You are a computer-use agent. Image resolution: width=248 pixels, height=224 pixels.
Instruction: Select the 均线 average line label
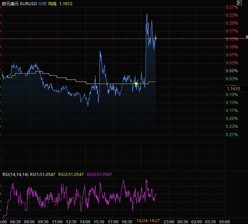[52, 3]
